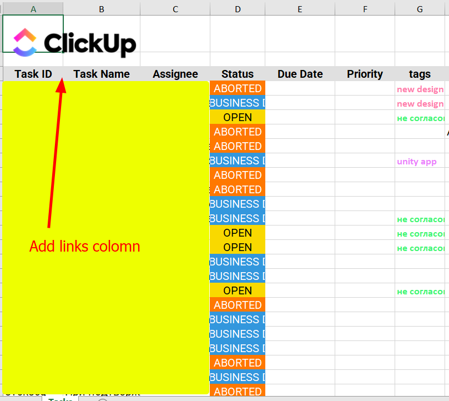Select column A header
449x401 pixels.
click(x=33, y=9)
